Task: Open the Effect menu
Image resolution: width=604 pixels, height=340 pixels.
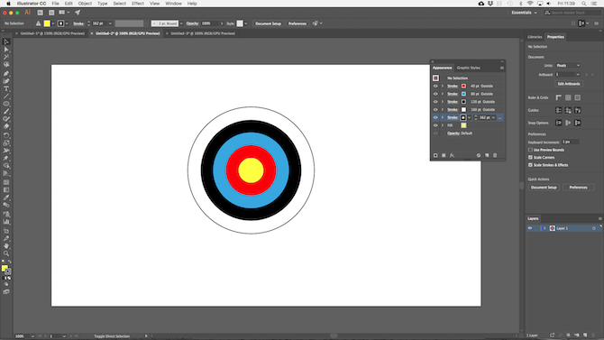Action: click(x=138, y=4)
